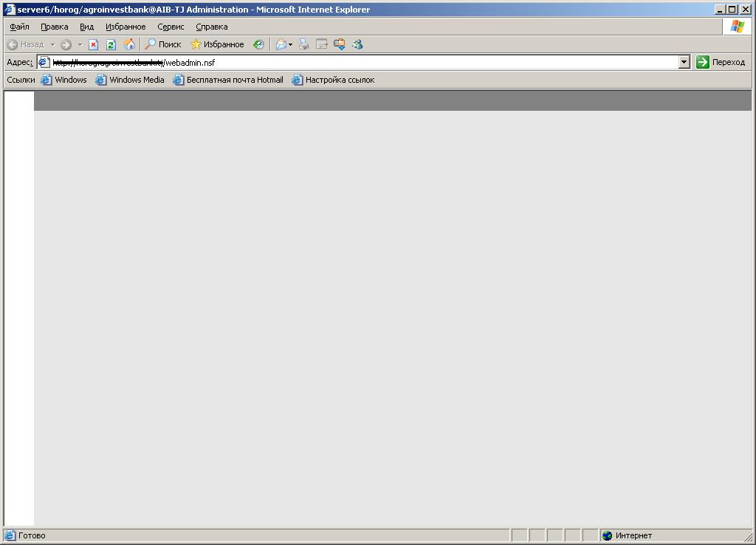The image size is (756, 545).
Task: Expand the Mail button dropdown arrow
Action: tap(290, 45)
